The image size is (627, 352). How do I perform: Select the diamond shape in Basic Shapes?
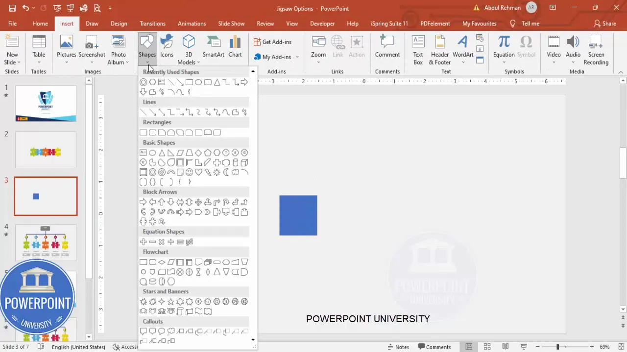pyautogui.click(x=198, y=153)
